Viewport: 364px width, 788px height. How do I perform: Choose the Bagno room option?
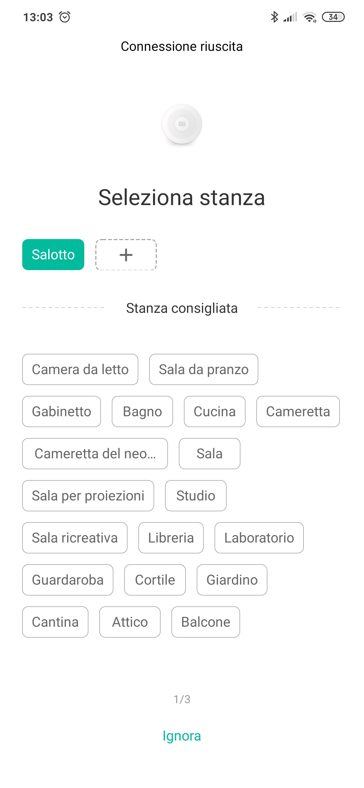tap(142, 412)
